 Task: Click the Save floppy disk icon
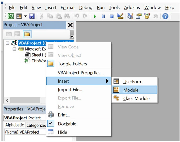coord(32,16)
